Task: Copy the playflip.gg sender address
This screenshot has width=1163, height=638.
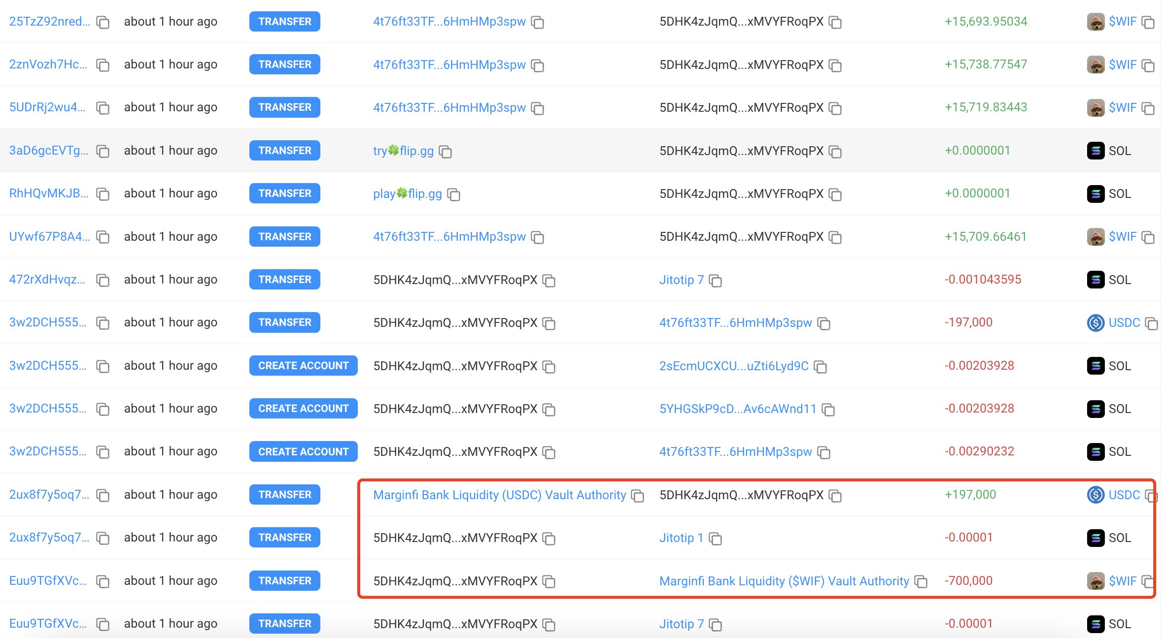Action: click(x=454, y=194)
